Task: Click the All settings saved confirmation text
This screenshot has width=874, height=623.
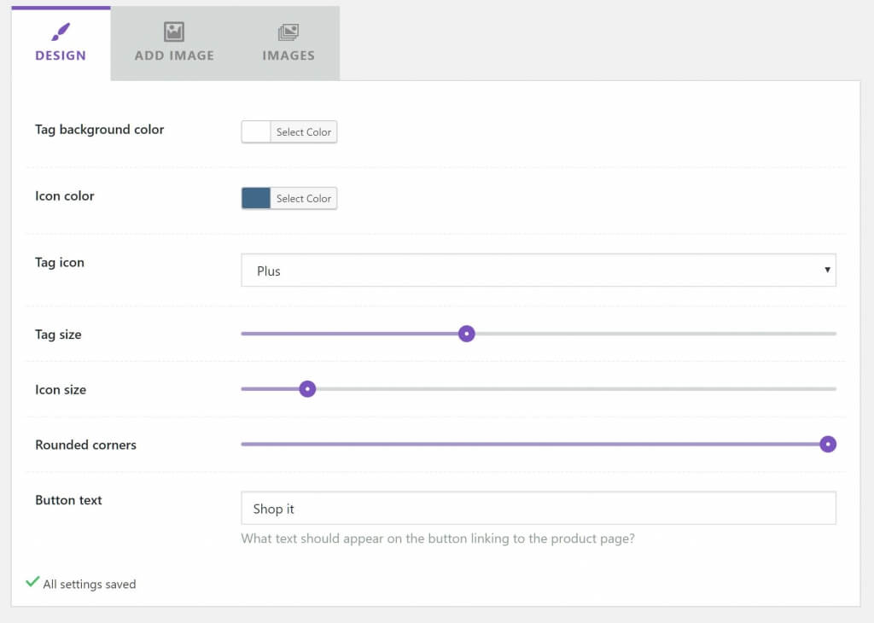Action: tap(89, 584)
